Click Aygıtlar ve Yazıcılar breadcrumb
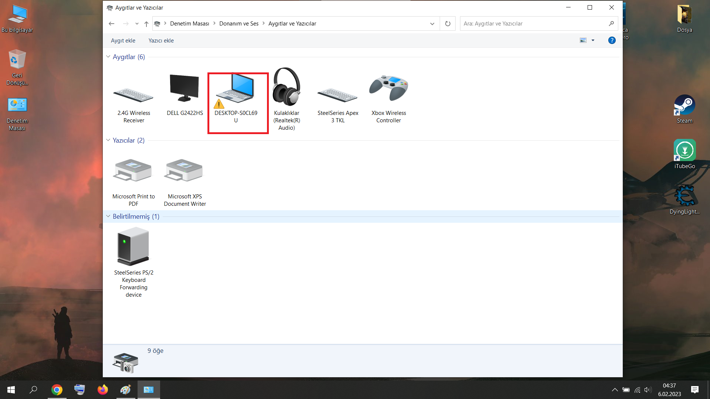The width and height of the screenshot is (710, 399). (292, 24)
